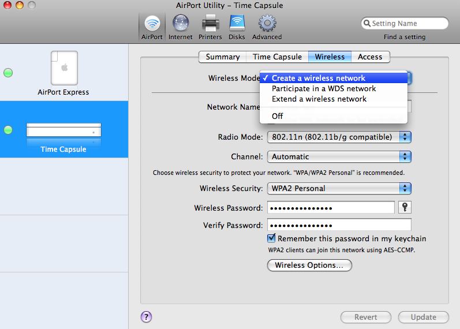This screenshot has height=329, width=460.
Task: Open the purple help question mark
Action: (146, 317)
